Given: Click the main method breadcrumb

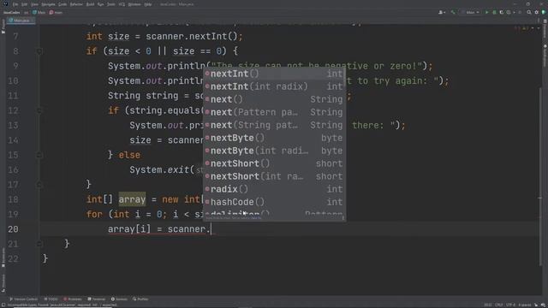Looking at the screenshot, I should coord(56,12).
